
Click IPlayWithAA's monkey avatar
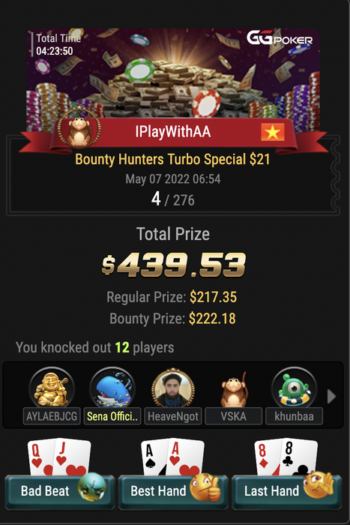click(79, 127)
